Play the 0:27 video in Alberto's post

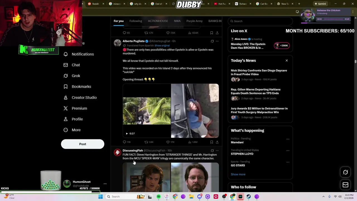[x=127, y=134]
